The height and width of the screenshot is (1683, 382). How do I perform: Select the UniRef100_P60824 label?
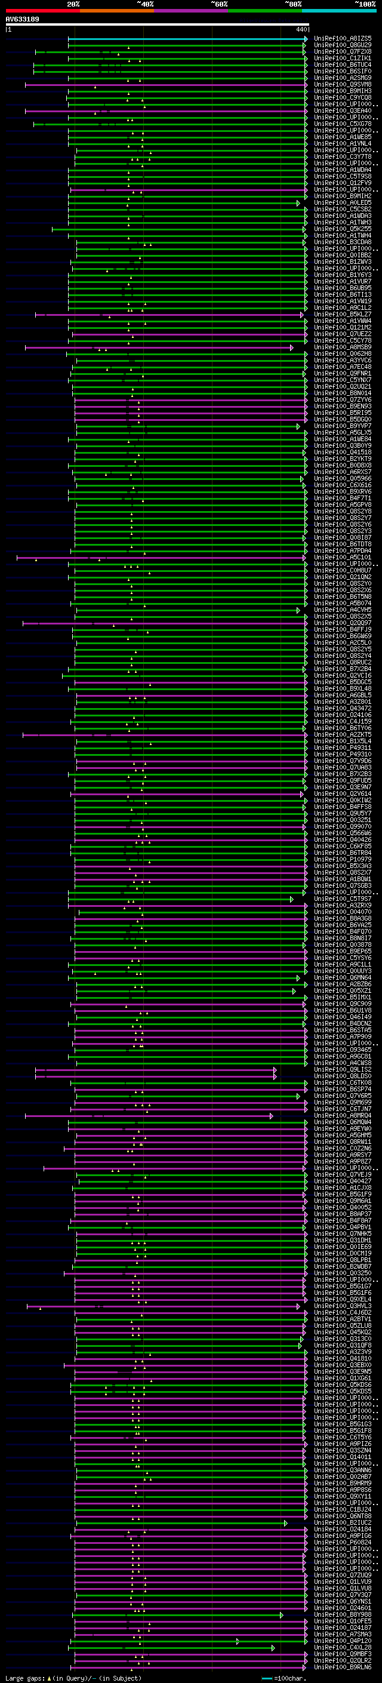click(343, 1543)
